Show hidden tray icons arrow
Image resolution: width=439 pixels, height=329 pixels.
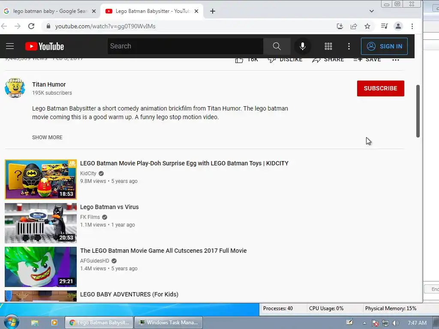[x=364, y=323]
